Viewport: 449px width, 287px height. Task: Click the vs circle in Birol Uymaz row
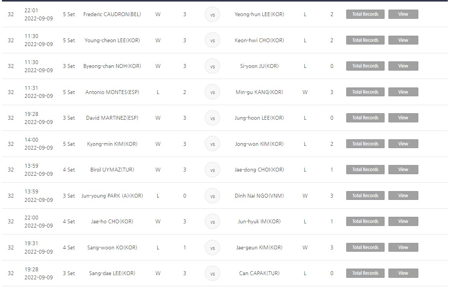[212, 170]
